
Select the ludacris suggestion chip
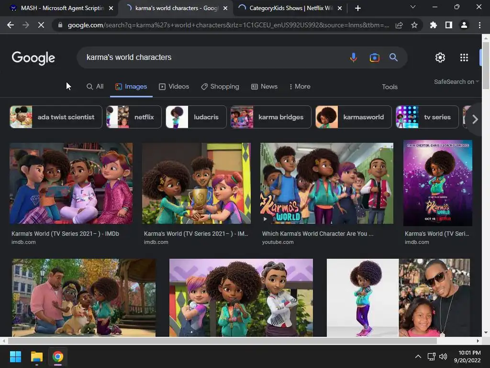(196, 117)
